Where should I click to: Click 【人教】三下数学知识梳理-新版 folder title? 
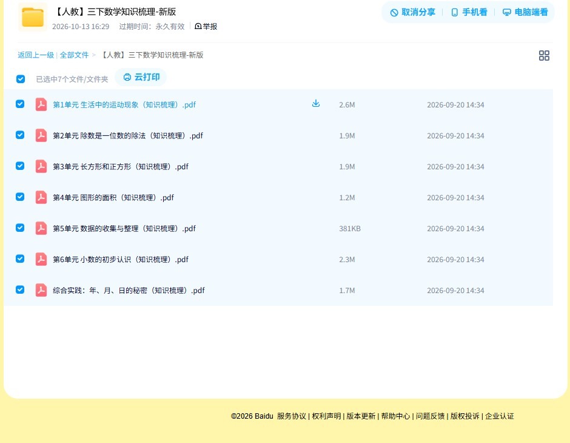point(116,12)
